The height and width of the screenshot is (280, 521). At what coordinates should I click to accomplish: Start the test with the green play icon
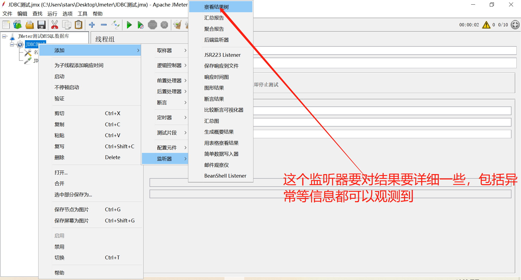[129, 25]
